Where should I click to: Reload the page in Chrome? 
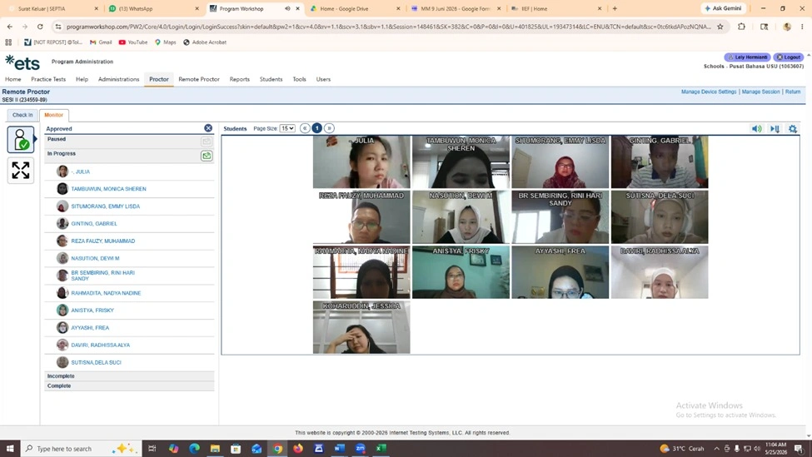pyautogui.click(x=40, y=27)
